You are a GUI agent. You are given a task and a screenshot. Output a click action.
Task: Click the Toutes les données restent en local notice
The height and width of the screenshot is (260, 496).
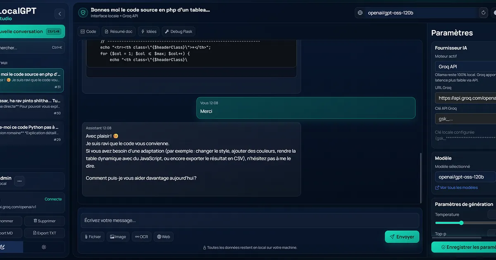click(250, 248)
